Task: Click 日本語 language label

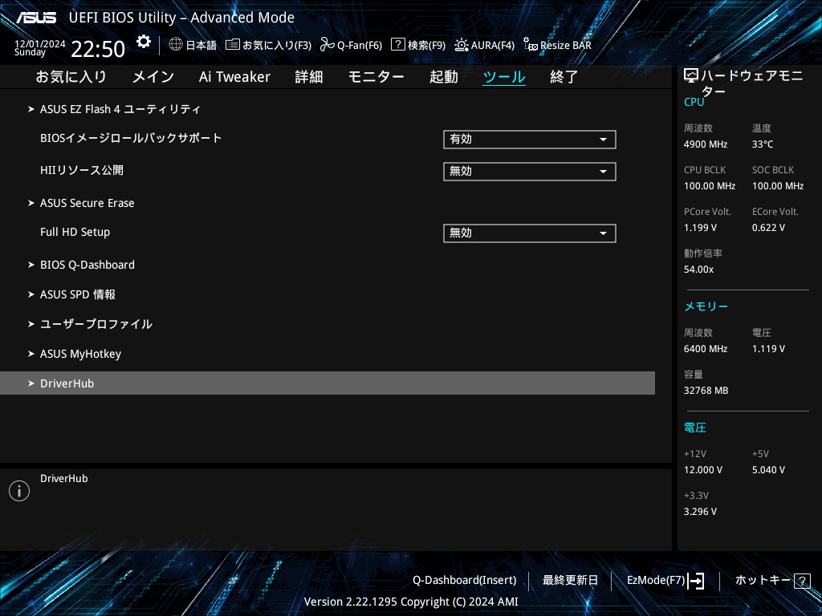Action: tap(201, 45)
